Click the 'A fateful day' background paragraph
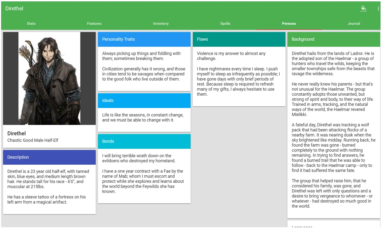Image resolution: width=382 pixels, height=228 pixels. pyautogui.click(x=334, y=148)
